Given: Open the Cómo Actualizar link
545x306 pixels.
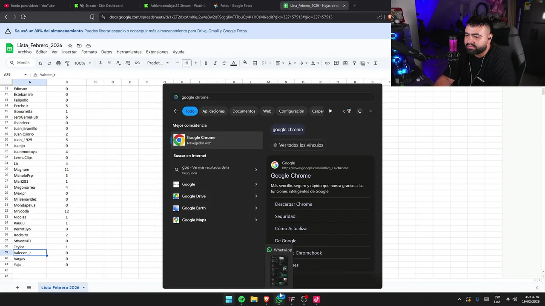Looking at the screenshot, I should [291, 228].
